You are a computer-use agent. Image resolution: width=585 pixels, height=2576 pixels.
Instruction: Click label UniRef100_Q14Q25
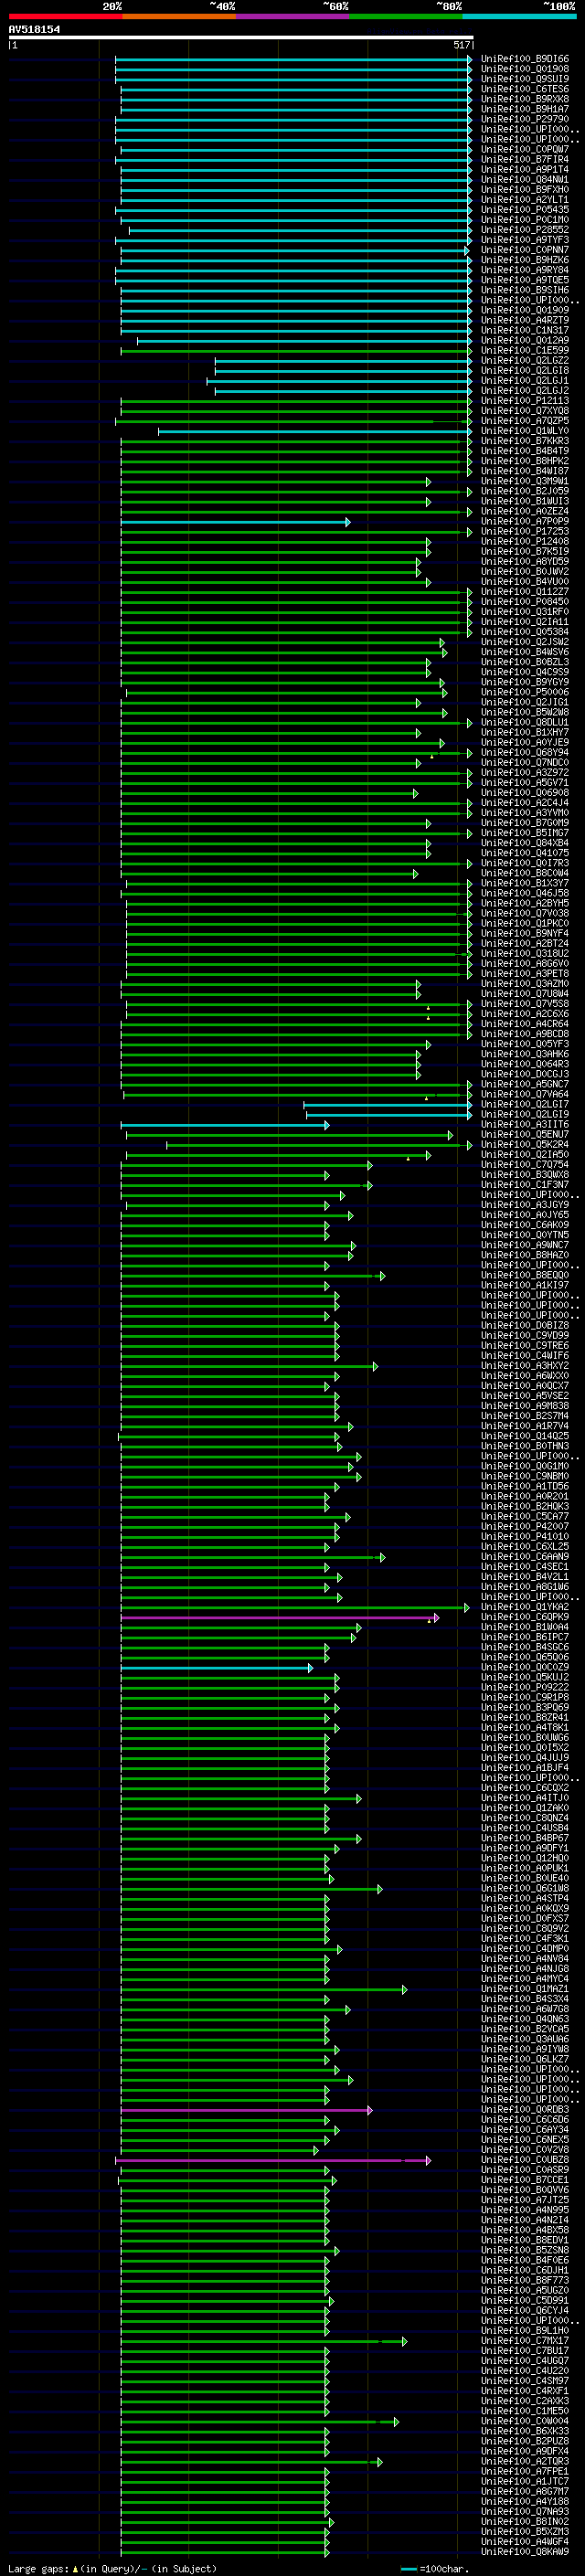point(525,1437)
